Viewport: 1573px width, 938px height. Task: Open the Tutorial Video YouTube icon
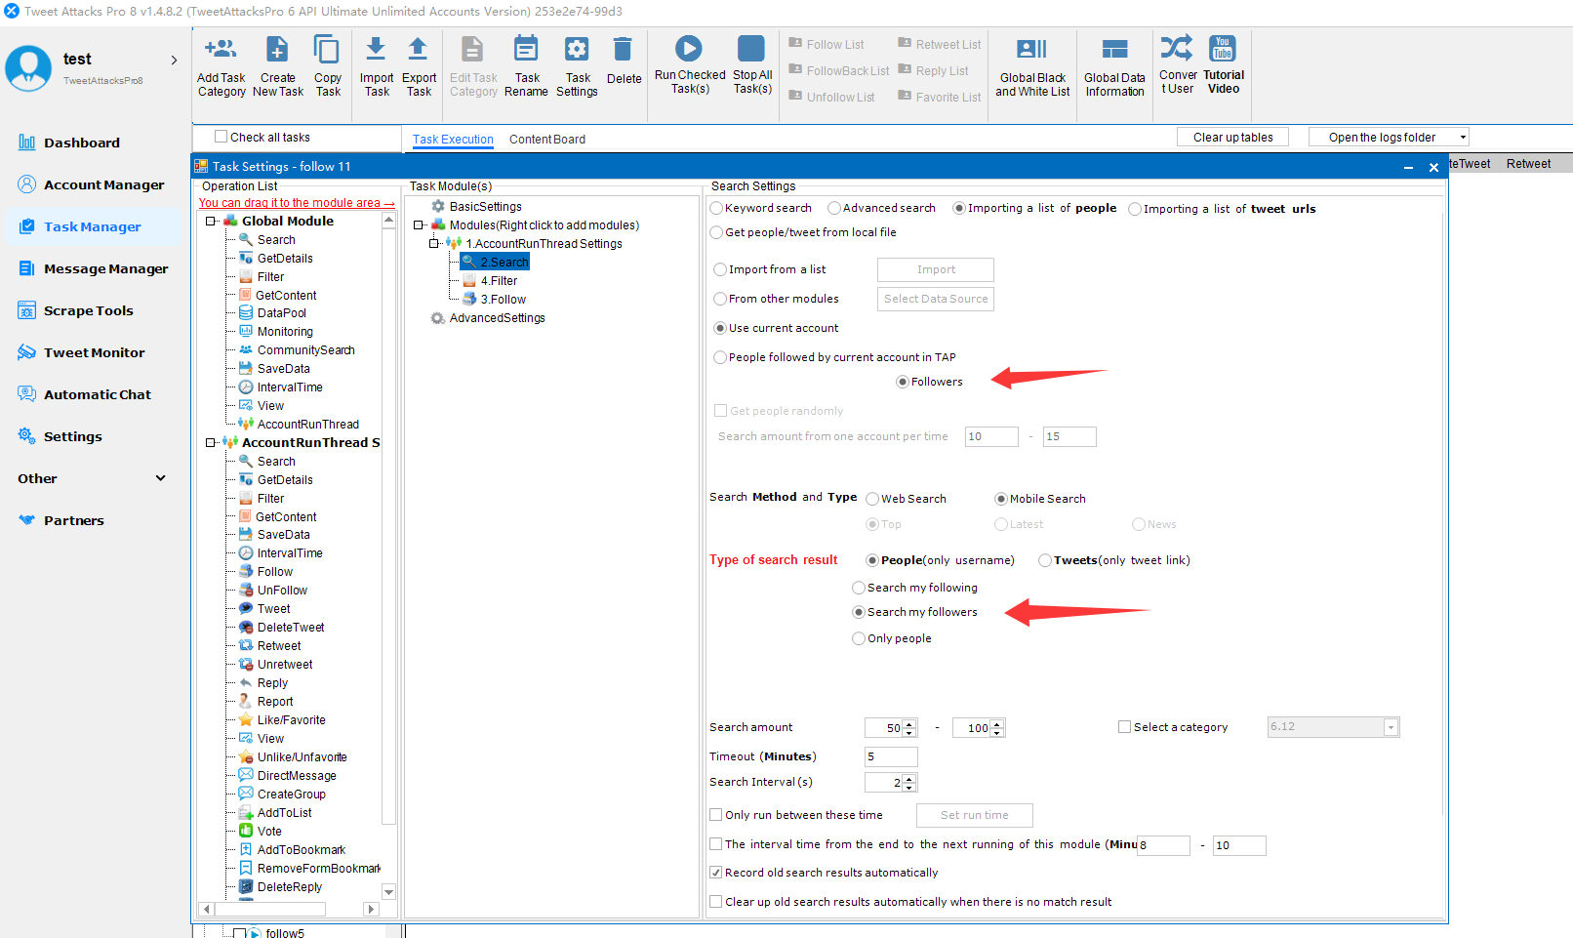click(x=1222, y=47)
